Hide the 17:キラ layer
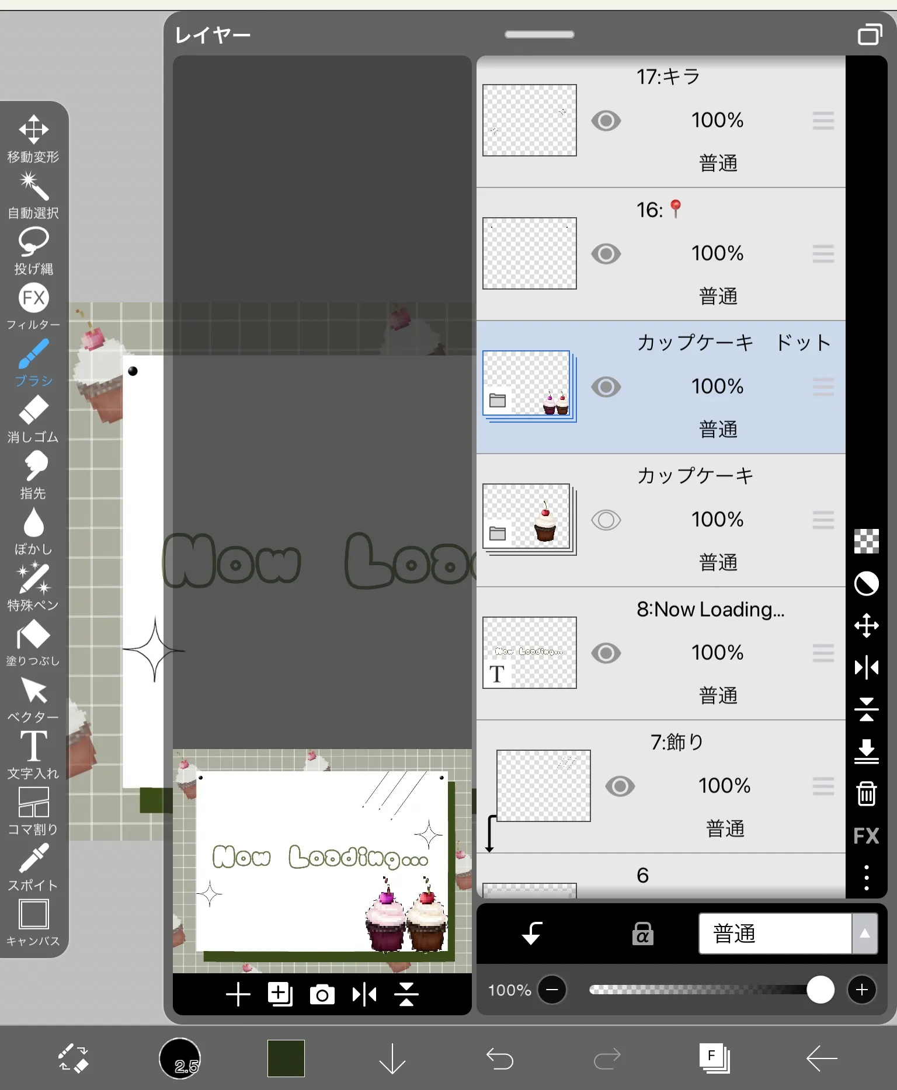The height and width of the screenshot is (1090, 897). tap(606, 121)
